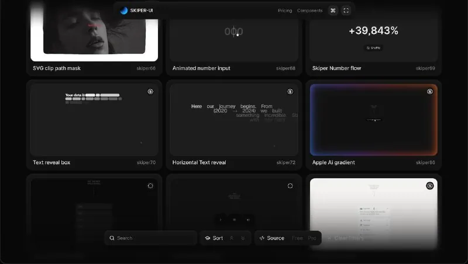
Task: Open the Sort options control
Action: (x=214, y=238)
